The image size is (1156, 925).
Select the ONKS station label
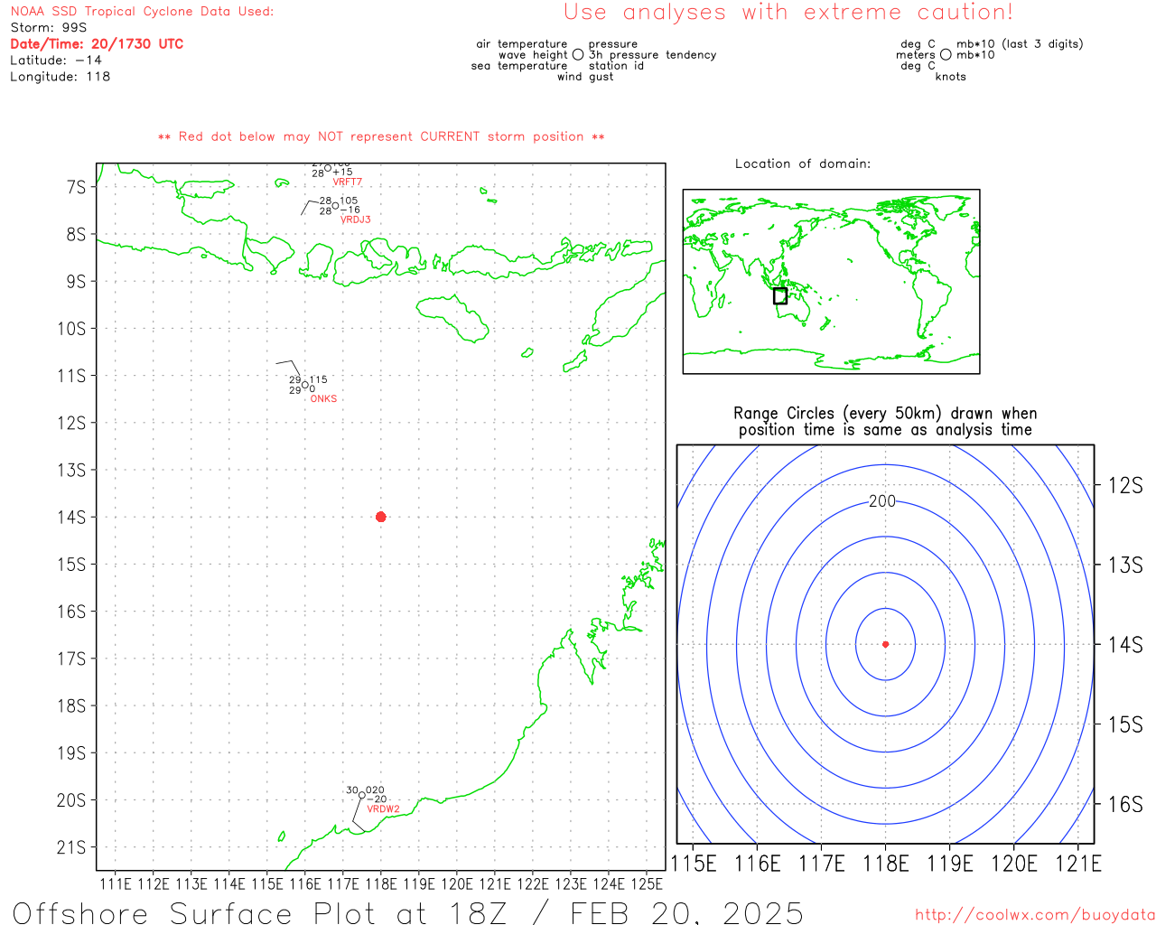coord(323,398)
